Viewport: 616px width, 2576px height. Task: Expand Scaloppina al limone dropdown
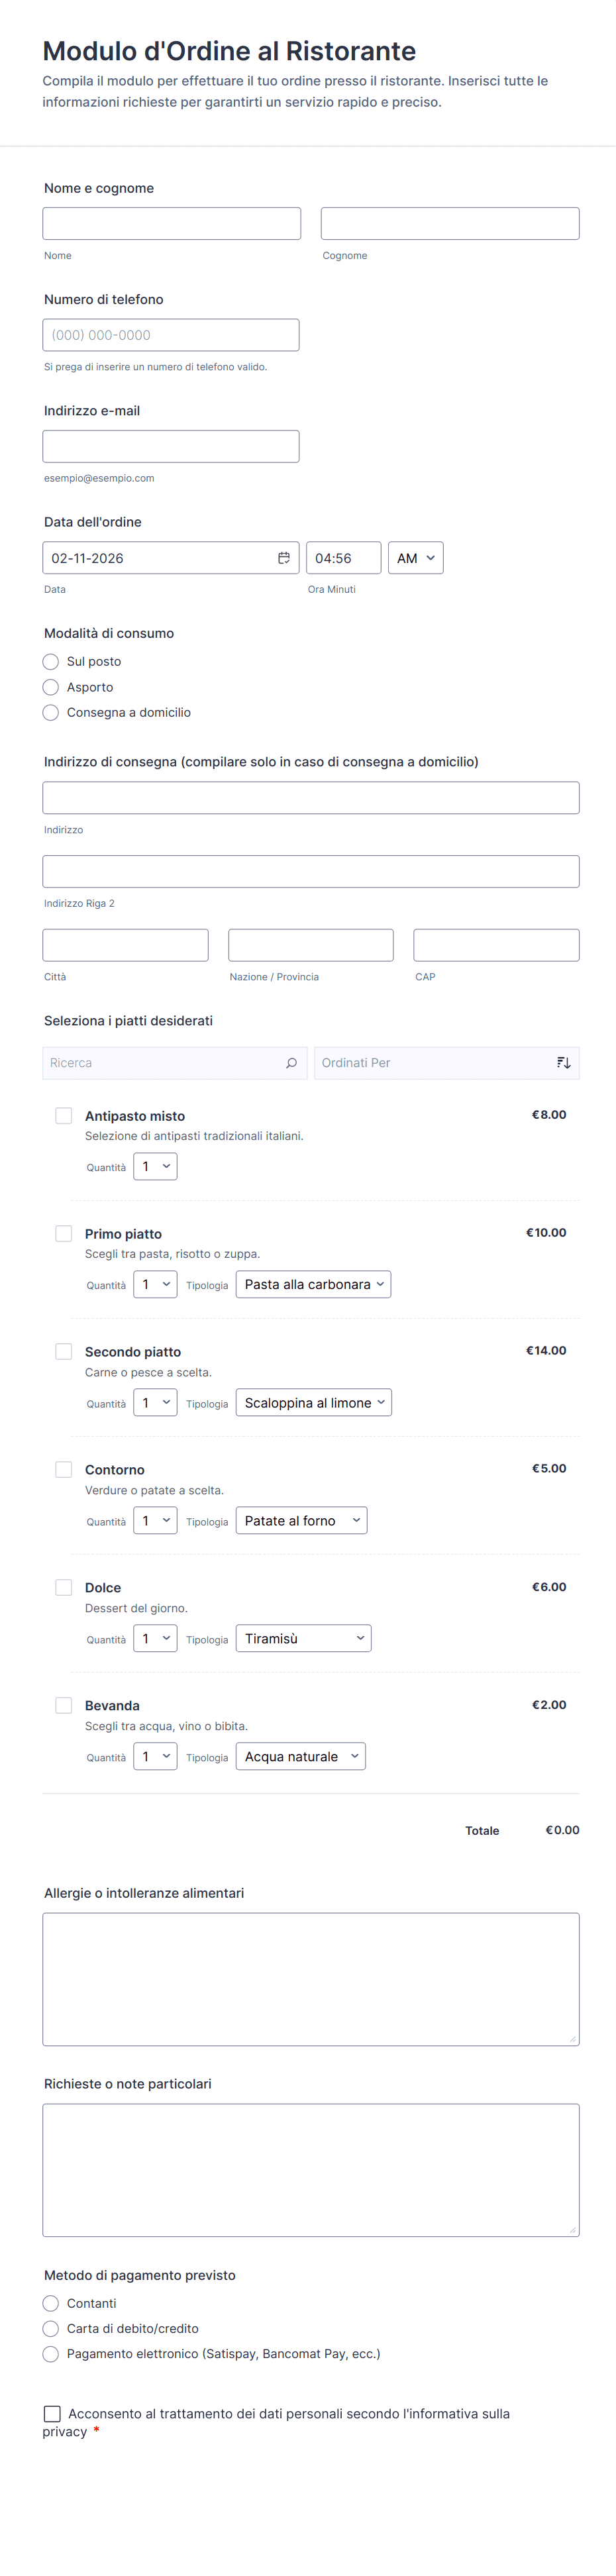pos(313,1403)
